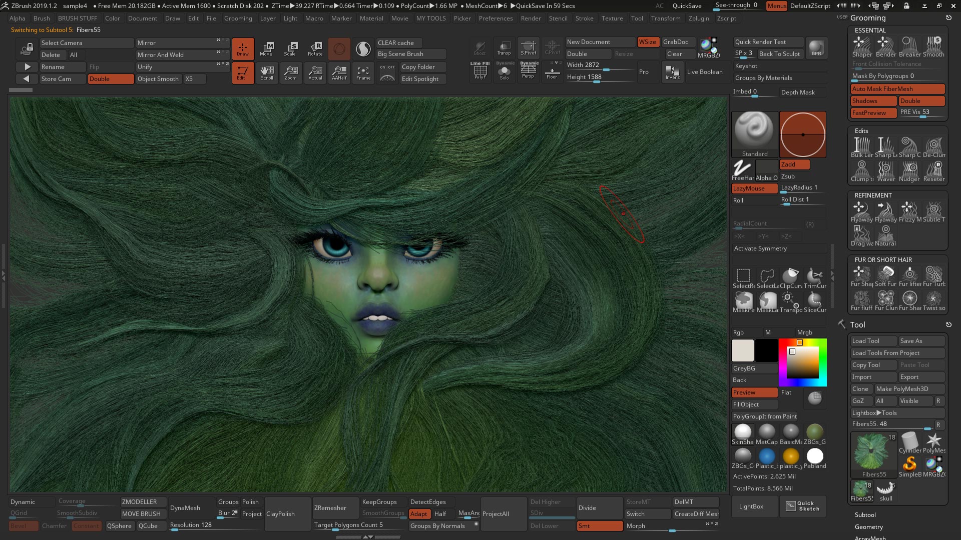Pick a color from the color picker
This screenshot has height=540, width=961.
click(x=802, y=362)
